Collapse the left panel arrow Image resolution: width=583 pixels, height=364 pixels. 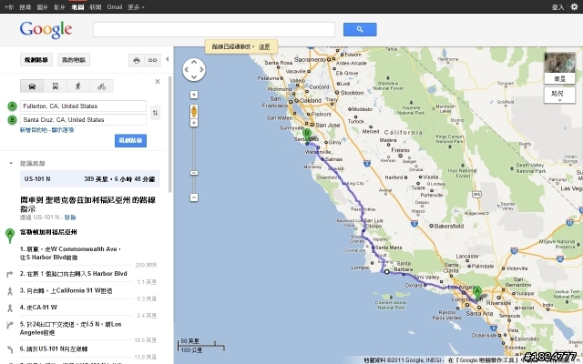click(167, 59)
